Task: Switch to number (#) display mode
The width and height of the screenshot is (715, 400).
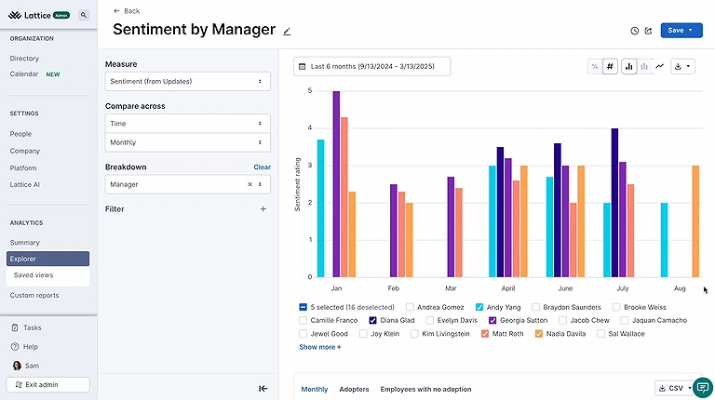Action: 610,67
